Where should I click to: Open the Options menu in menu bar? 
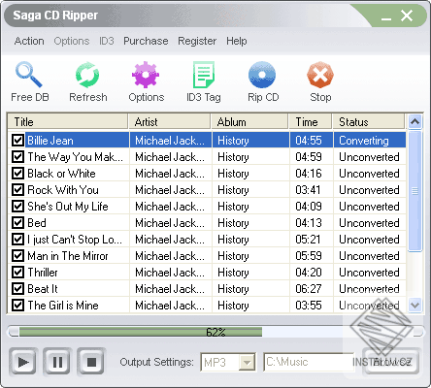point(72,41)
